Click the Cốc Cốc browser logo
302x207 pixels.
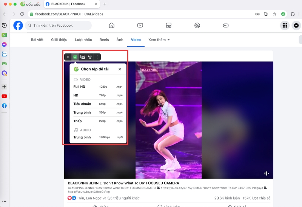tap(31, 4)
